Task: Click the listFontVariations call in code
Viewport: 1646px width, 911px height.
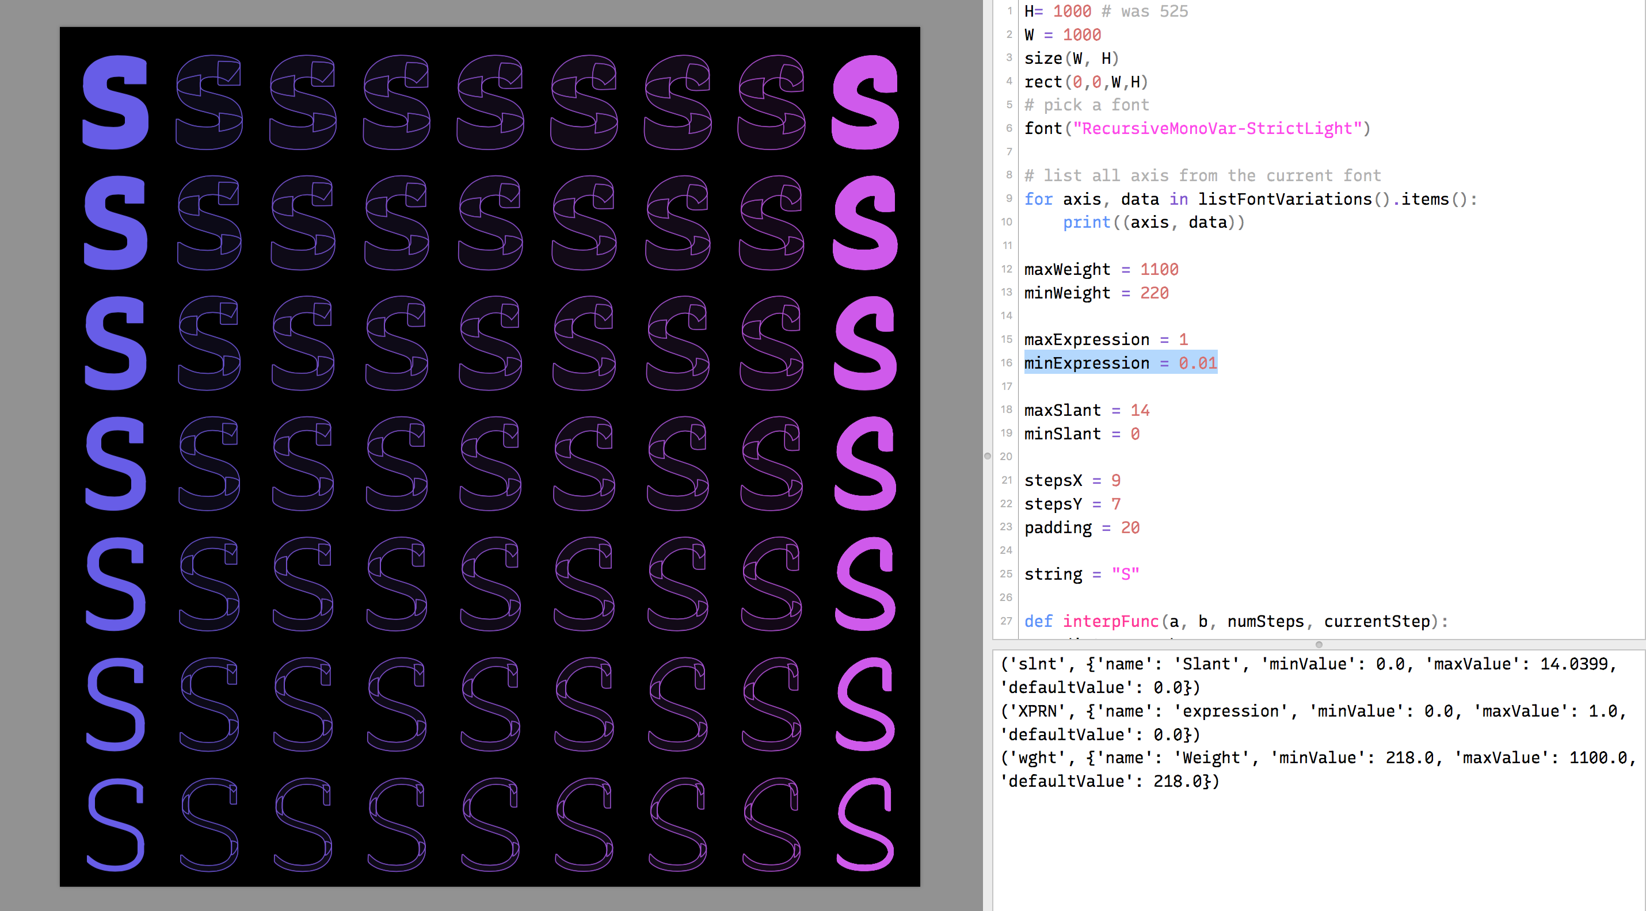Action: (1285, 199)
